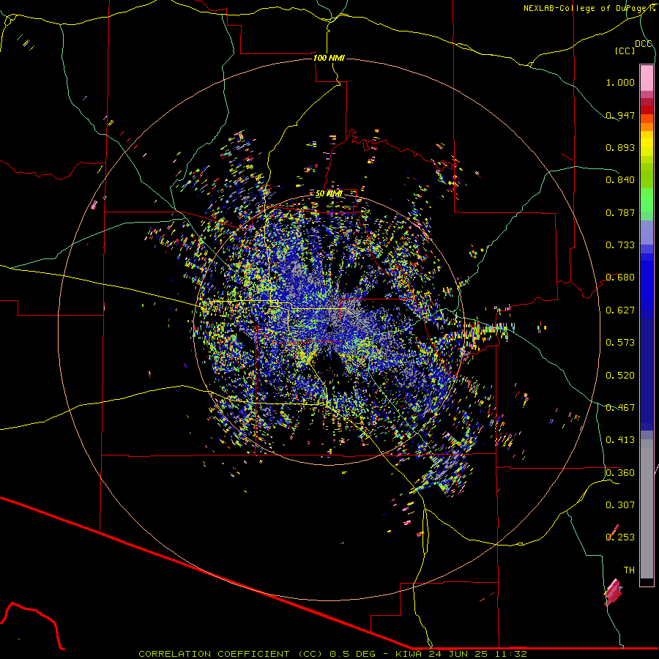Screen dimensions: 659x659
Task: Click the CORRELATION COEFFICIENT (CC) caption text
Action: click(x=231, y=654)
